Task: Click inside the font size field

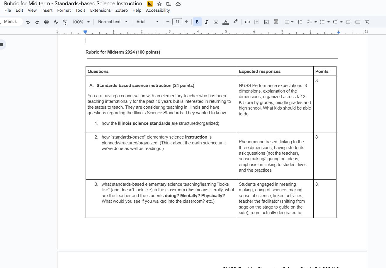Action: coord(177,22)
